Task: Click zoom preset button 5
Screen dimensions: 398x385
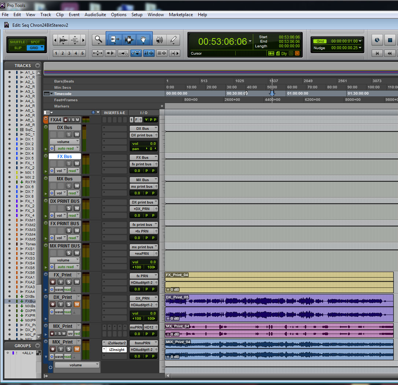Action: point(82,53)
